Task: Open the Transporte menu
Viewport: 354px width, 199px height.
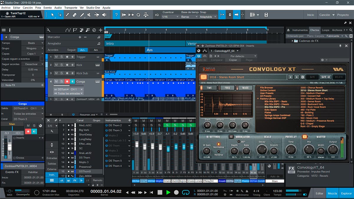Action: tap(71, 8)
